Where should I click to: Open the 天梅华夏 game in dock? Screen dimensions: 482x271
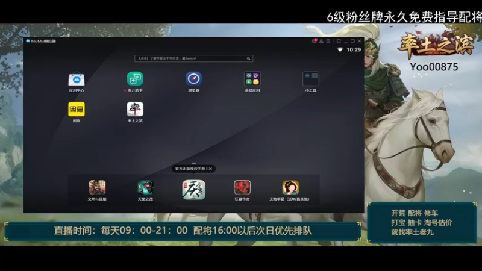click(x=290, y=187)
